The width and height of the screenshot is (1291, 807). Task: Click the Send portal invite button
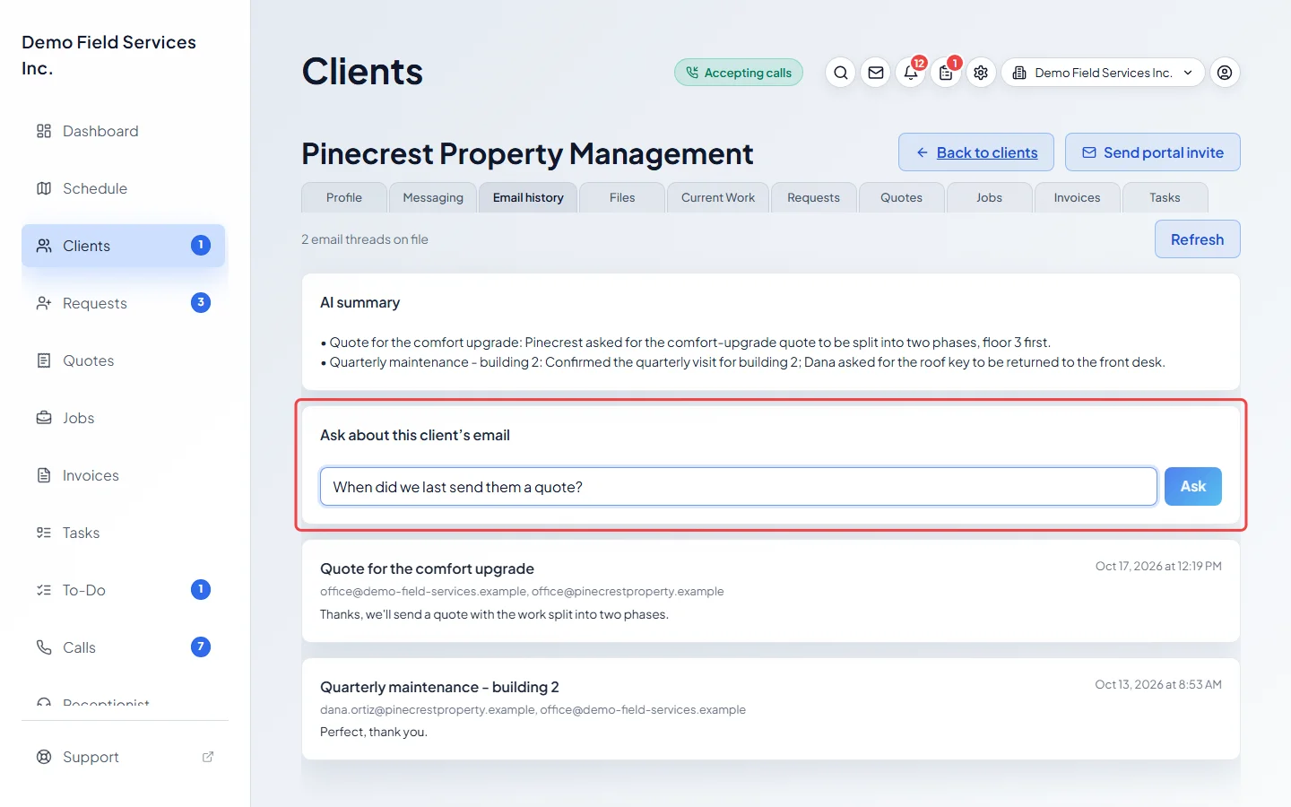pyautogui.click(x=1153, y=152)
